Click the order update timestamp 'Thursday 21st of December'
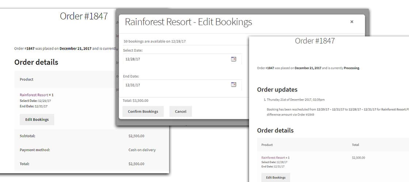This screenshot has width=409, height=182. click(296, 100)
